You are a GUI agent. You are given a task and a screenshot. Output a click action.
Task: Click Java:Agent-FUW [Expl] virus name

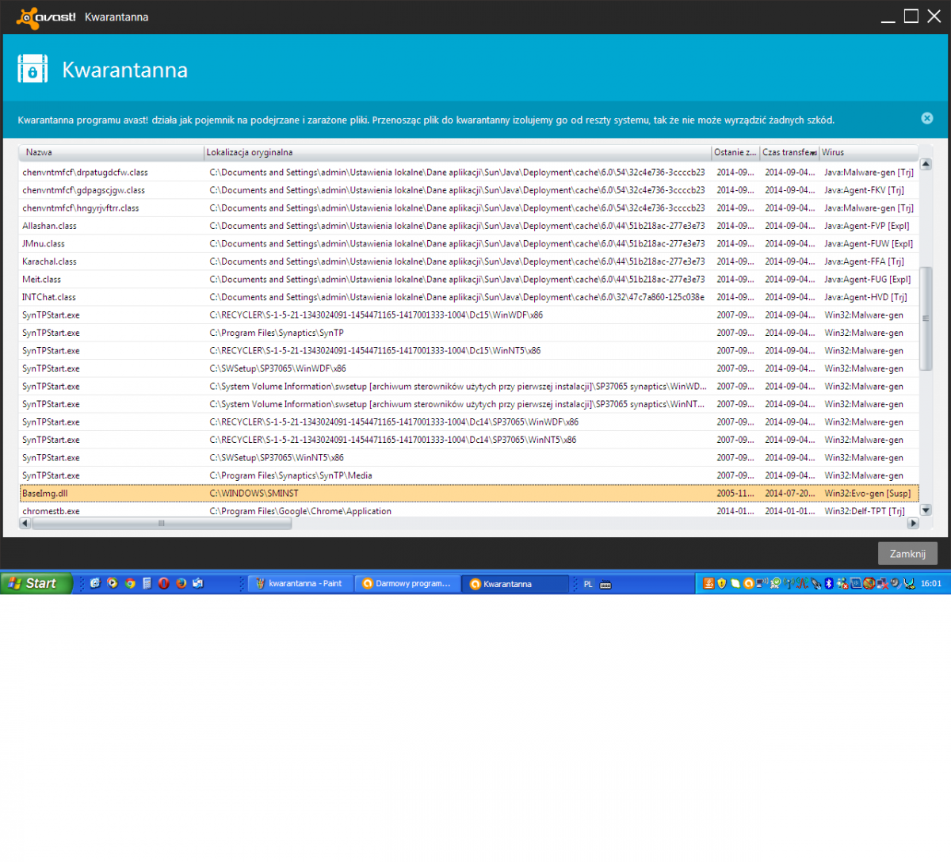[x=869, y=243]
